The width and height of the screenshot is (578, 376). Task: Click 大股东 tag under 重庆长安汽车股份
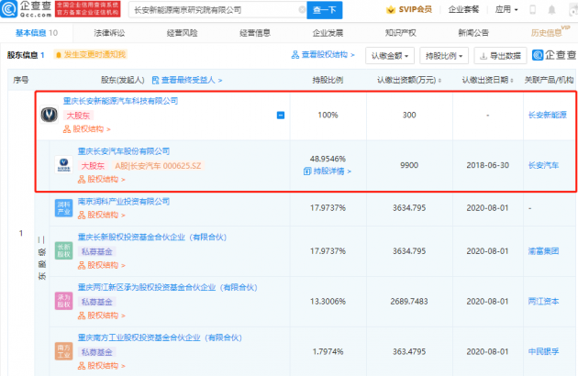pos(93,166)
